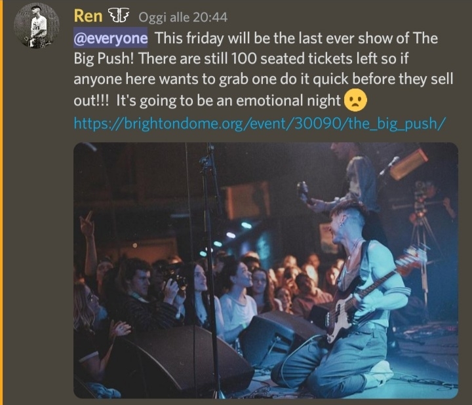Open the concert photo attachment
The width and height of the screenshot is (472, 405).
[265, 270]
